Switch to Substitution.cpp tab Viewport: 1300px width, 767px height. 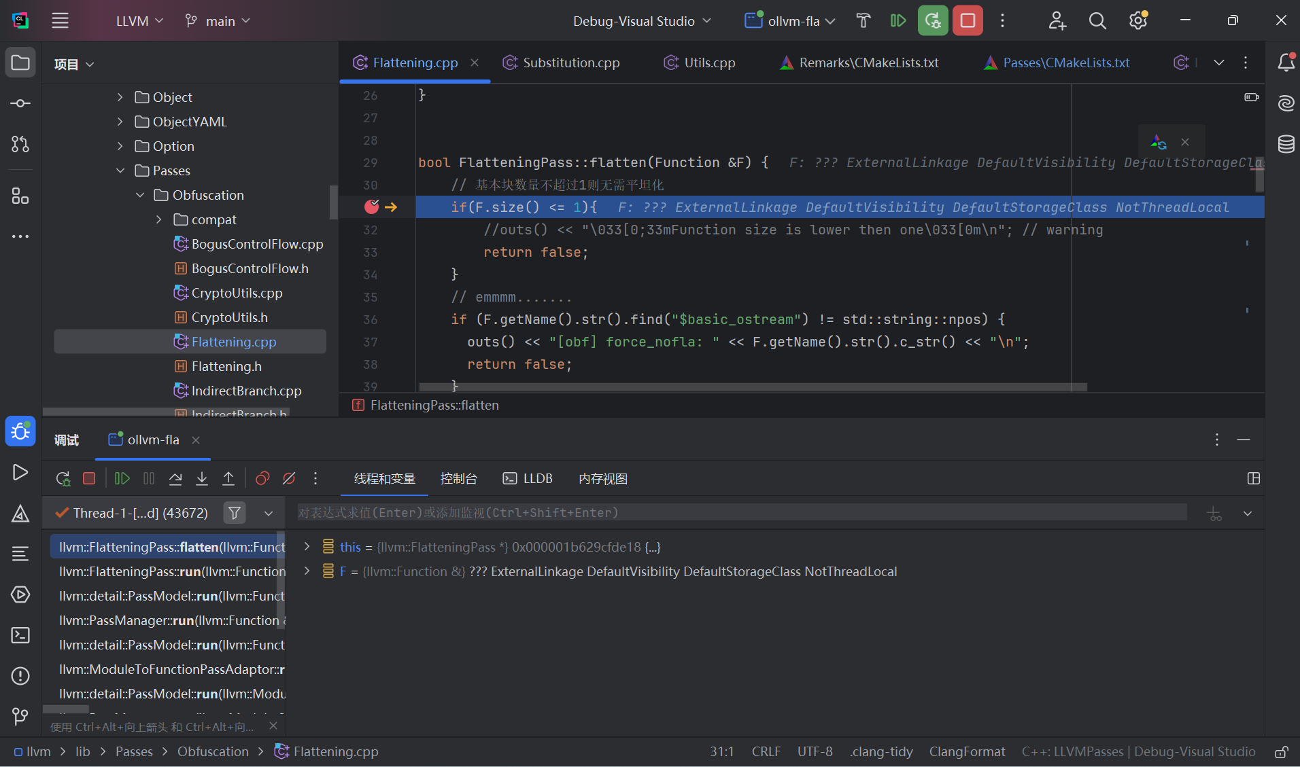[x=562, y=63]
